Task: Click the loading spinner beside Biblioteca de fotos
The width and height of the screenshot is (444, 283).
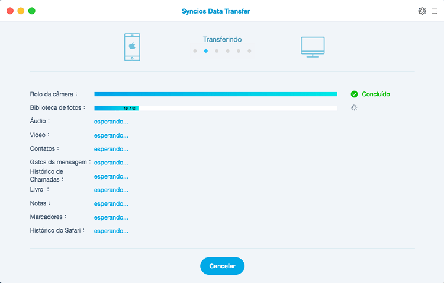Action: (354, 107)
